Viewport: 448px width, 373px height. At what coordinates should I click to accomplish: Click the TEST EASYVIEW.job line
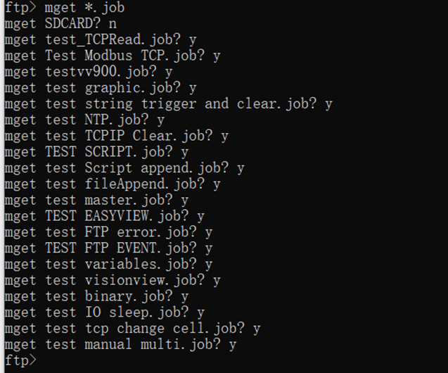click(103, 216)
